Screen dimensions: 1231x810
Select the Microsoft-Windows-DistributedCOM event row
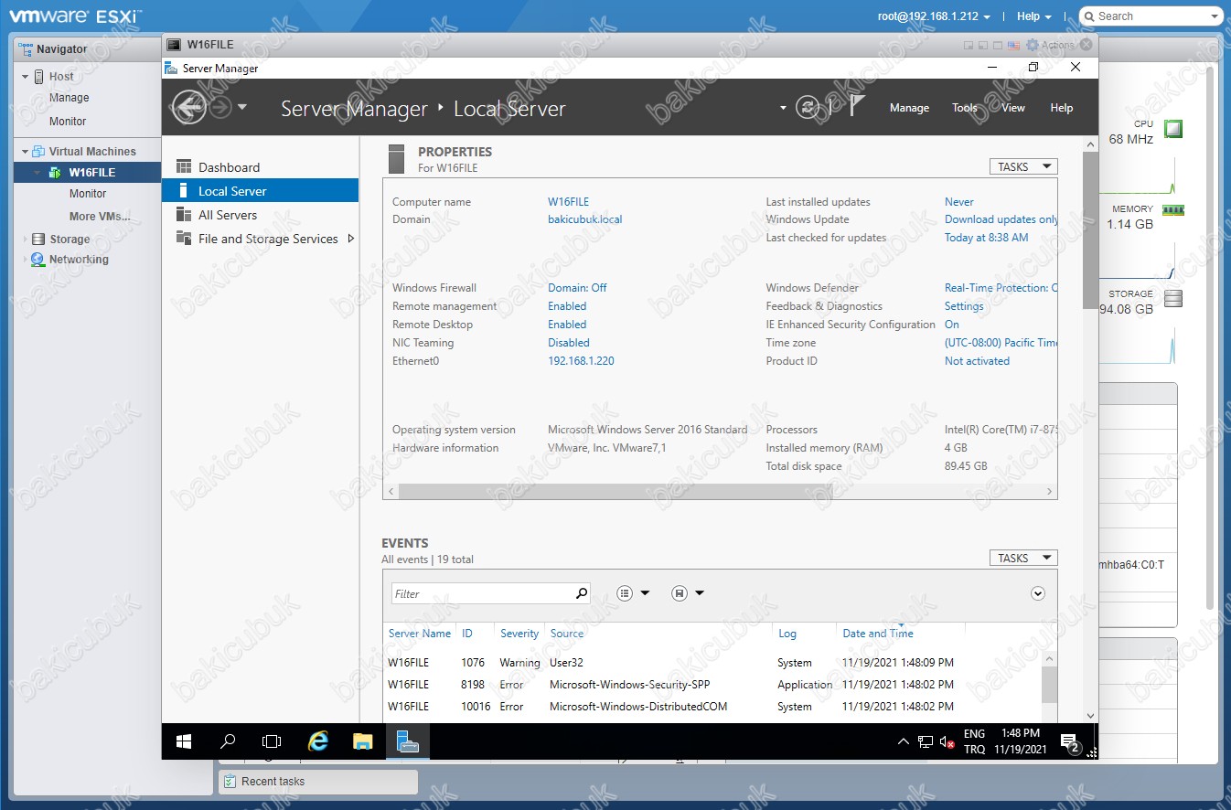[x=712, y=707]
